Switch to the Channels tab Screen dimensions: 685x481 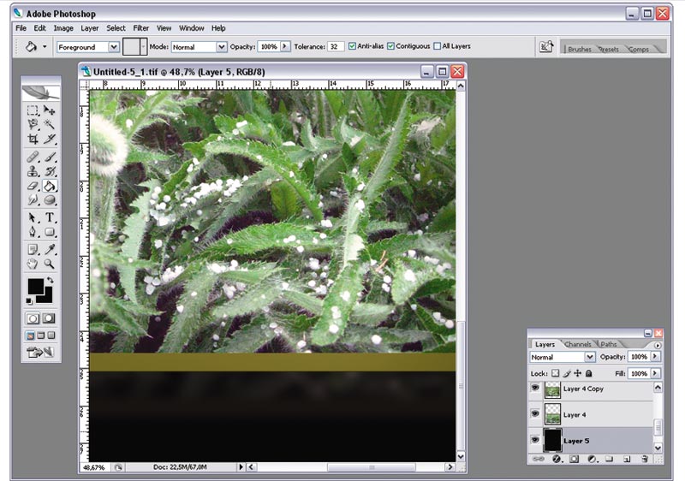577,344
